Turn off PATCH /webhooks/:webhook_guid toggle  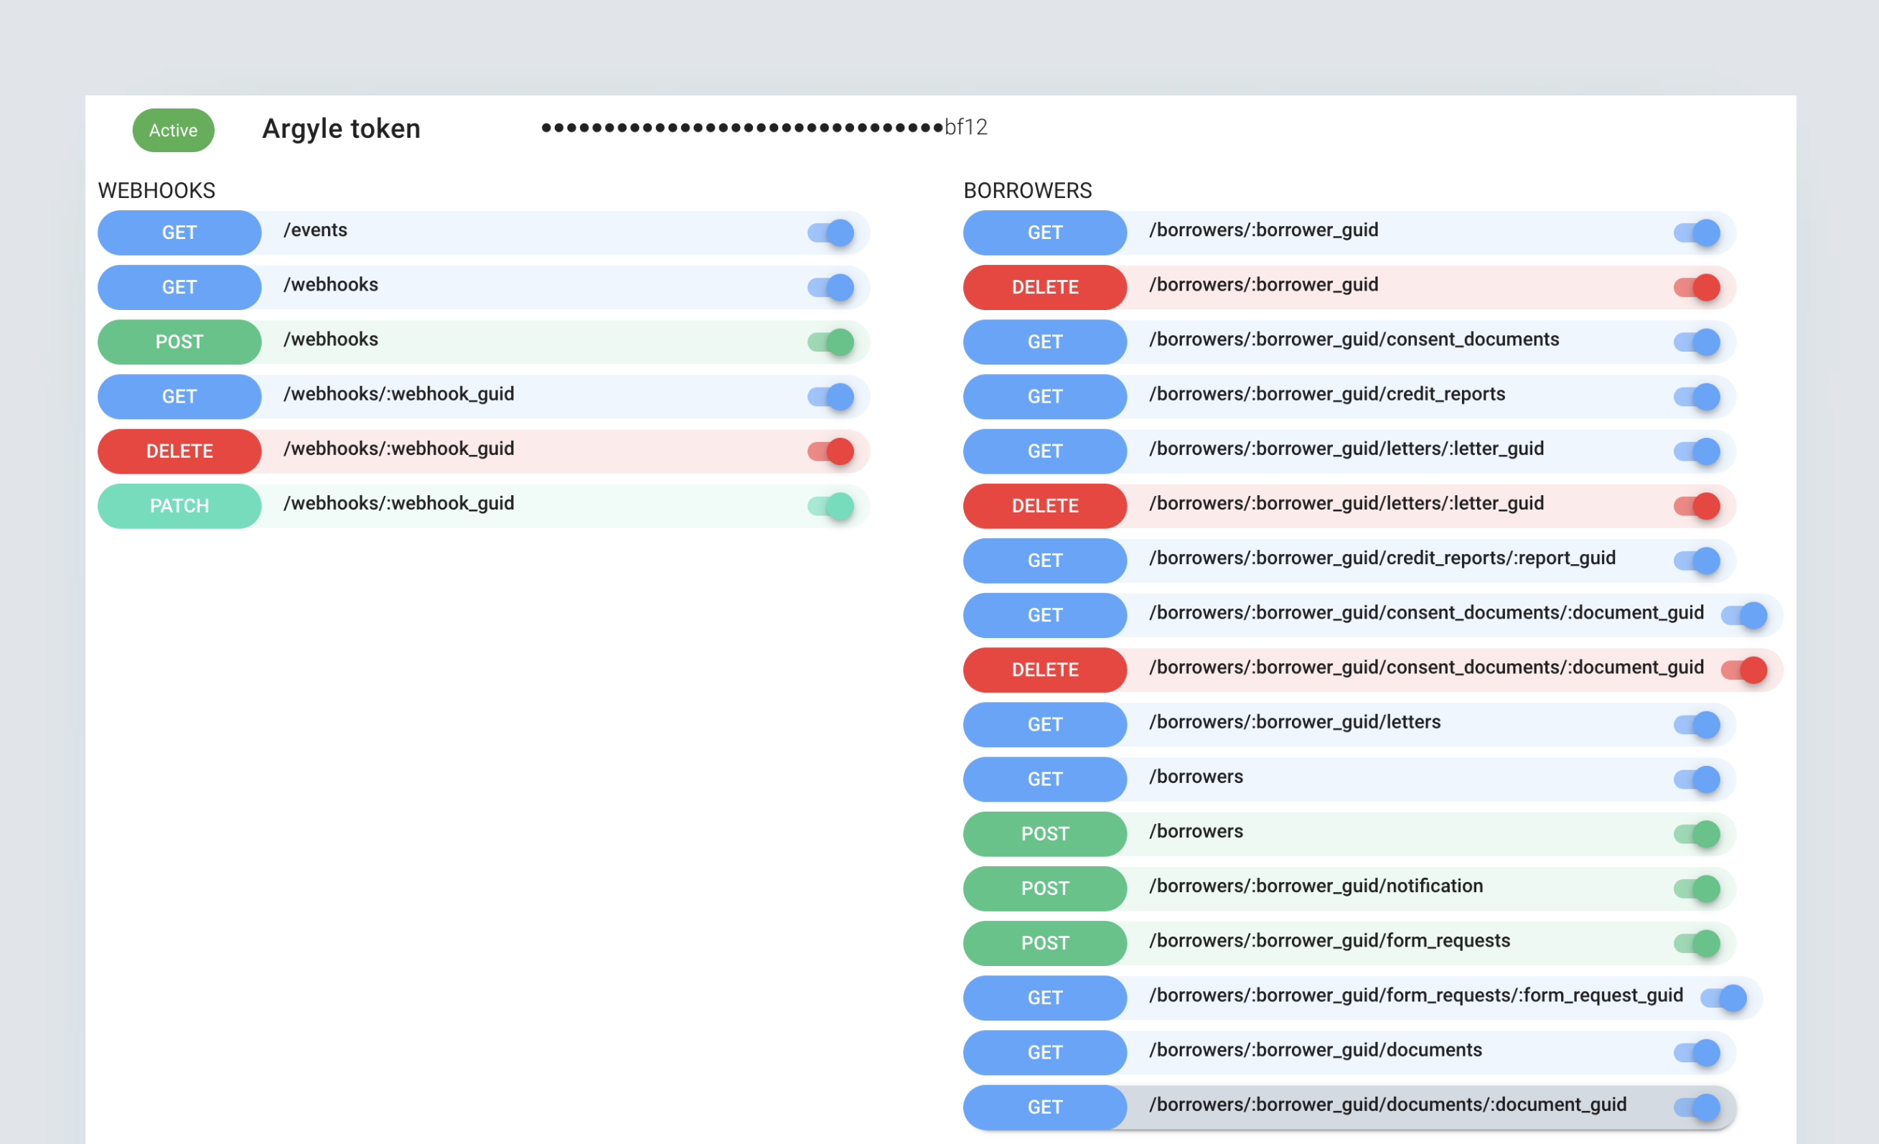830,506
